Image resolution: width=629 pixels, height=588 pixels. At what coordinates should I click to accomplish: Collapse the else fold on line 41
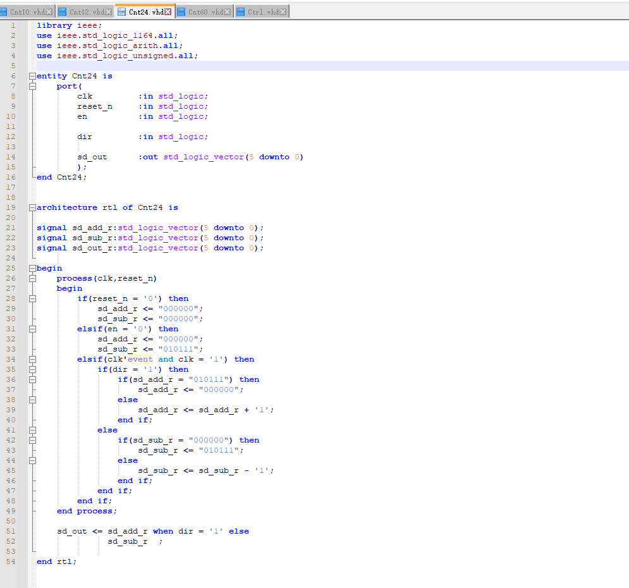click(32, 430)
